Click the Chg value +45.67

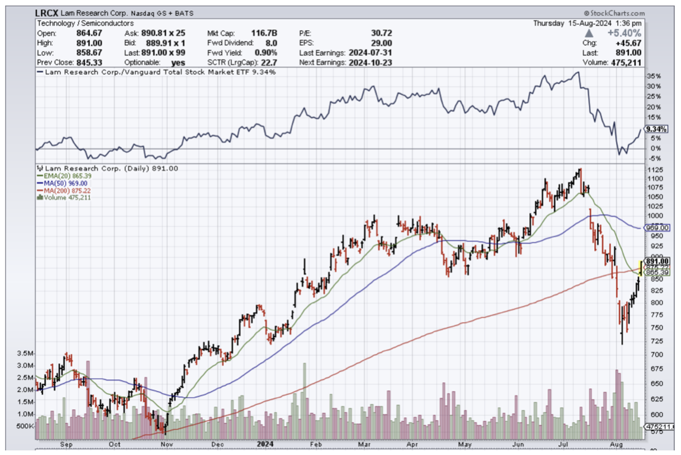click(x=628, y=43)
